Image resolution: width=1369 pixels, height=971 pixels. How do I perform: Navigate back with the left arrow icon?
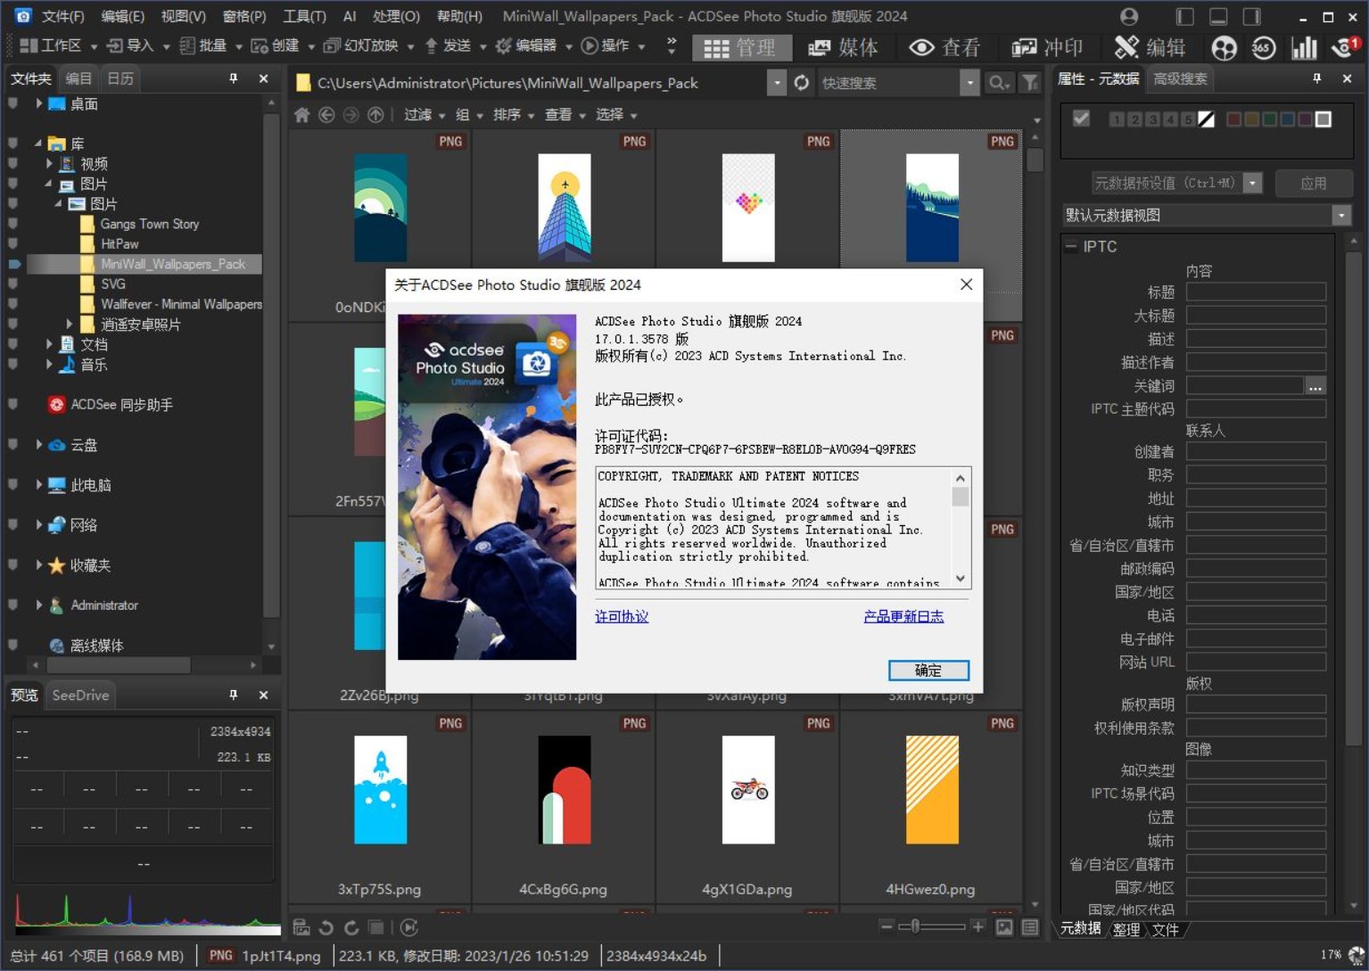point(326,114)
